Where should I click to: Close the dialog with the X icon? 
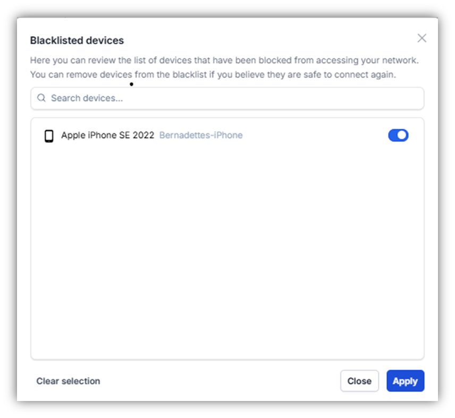422,38
